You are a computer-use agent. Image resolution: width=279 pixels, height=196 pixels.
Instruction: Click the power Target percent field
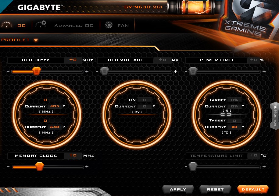[234, 100]
